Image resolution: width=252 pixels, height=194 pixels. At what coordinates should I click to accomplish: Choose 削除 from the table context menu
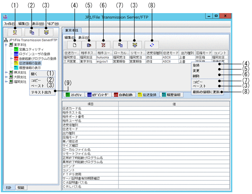click(207, 76)
